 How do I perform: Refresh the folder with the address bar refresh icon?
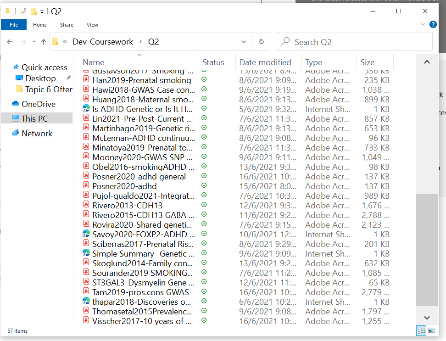pos(261,41)
